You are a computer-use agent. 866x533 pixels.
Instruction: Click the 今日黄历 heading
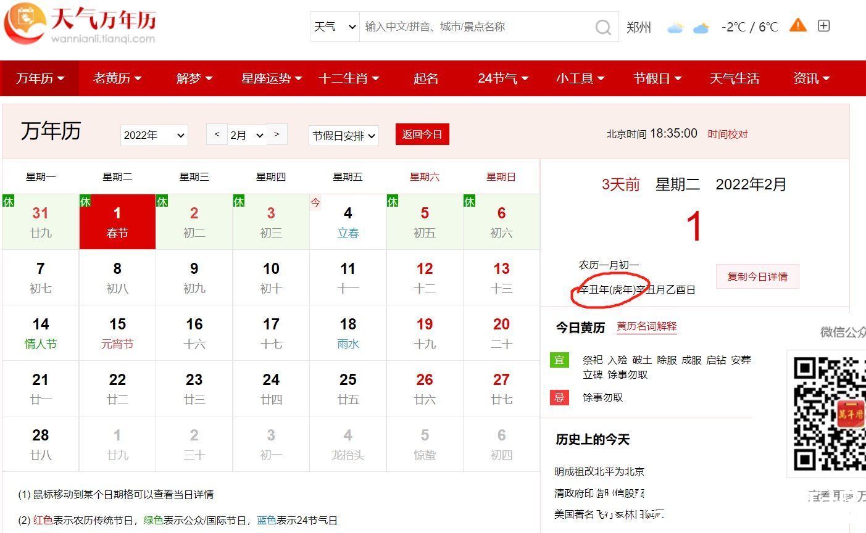(x=580, y=328)
